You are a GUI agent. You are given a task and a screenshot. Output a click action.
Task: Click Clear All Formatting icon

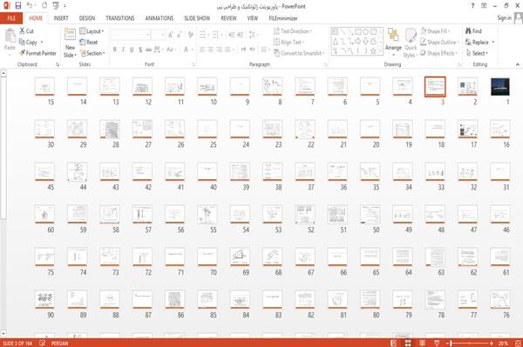coord(190,35)
